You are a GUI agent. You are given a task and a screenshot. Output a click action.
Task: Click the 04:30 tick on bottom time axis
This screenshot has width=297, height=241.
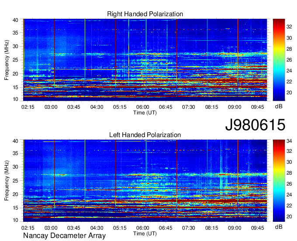(x=97, y=228)
